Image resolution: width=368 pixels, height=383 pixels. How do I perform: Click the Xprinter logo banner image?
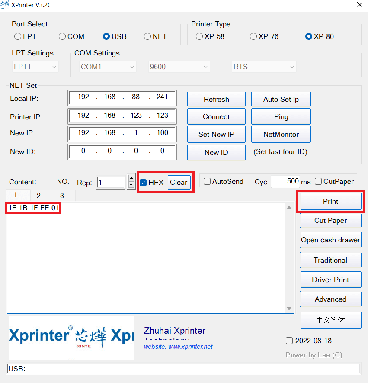(71, 338)
